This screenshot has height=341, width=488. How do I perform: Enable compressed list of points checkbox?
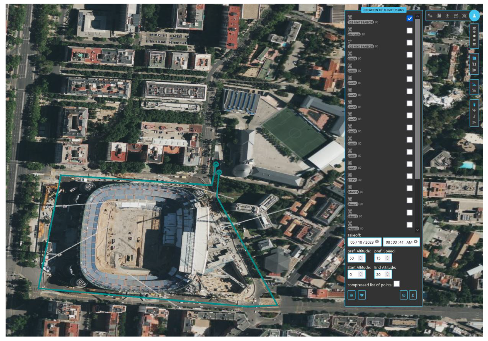(x=396, y=284)
